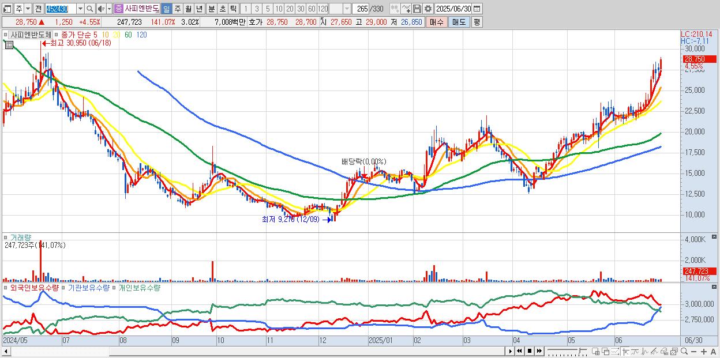The height and width of the screenshot is (358, 720).
Task: Click the trend line drawing tool icon
Action: (x=635, y=352)
